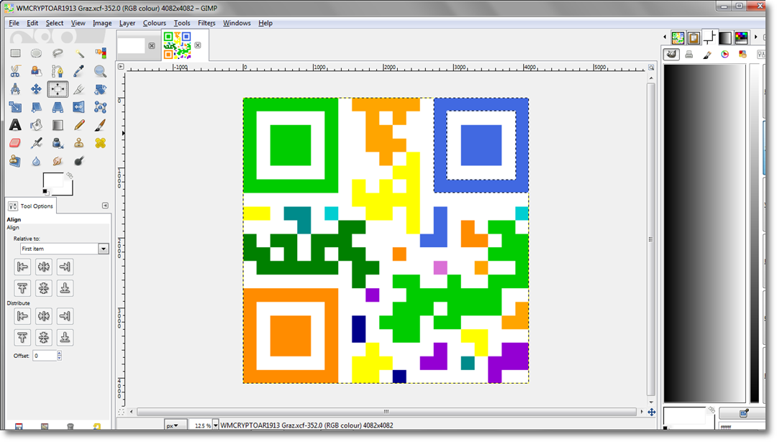The width and height of the screenshot is (777, 442).
Task: Align centre of target horizontally
Action: [x=44, y=267]
